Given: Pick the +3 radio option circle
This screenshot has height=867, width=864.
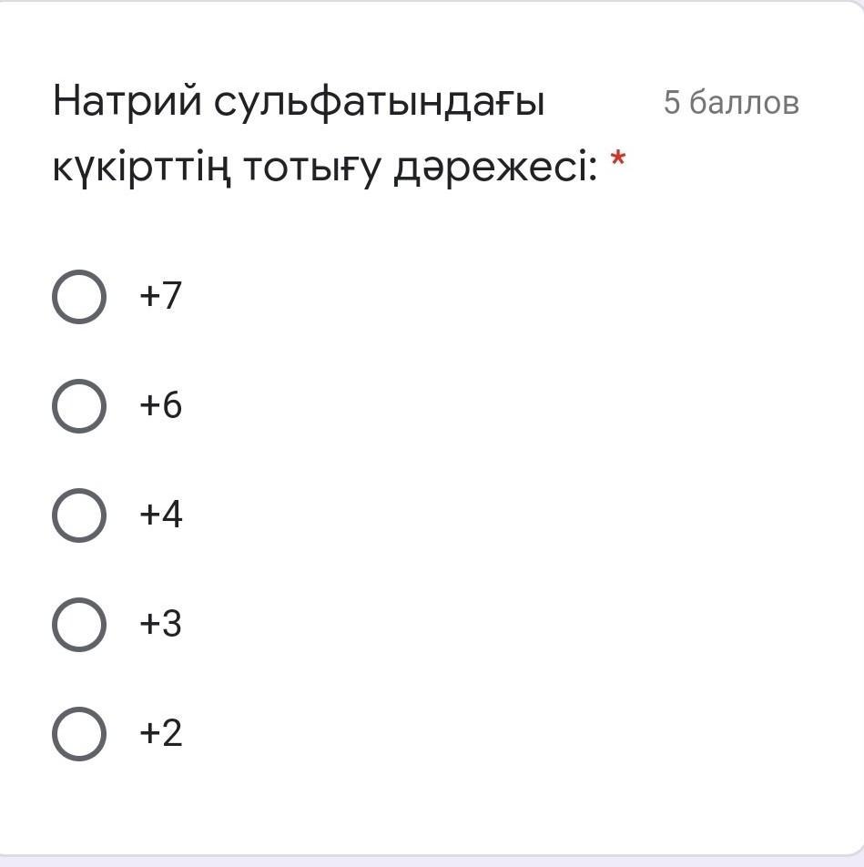Looking at the screenshot, I should (x=78, y=625).
